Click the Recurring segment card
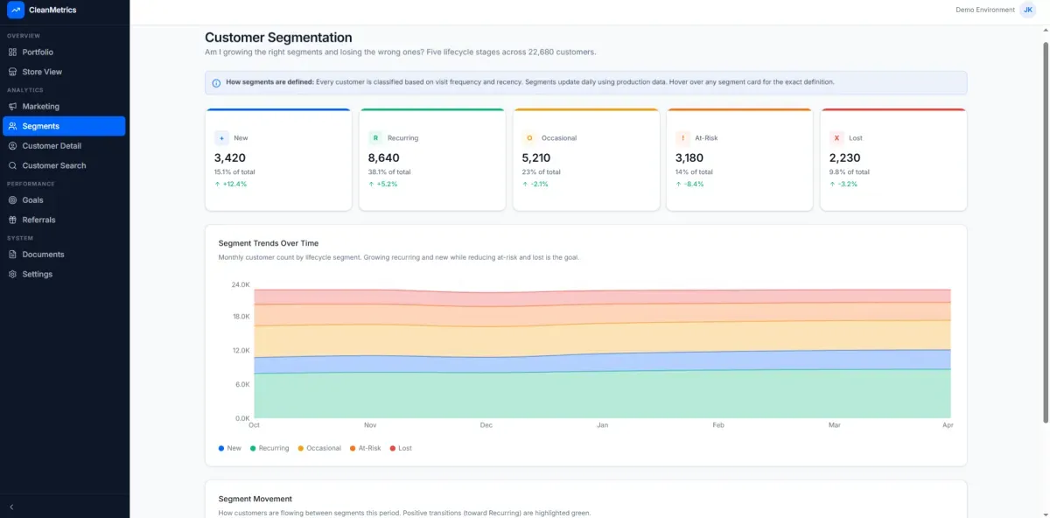The width and height of the screenshot is (1050, 518). click(432, 159)
